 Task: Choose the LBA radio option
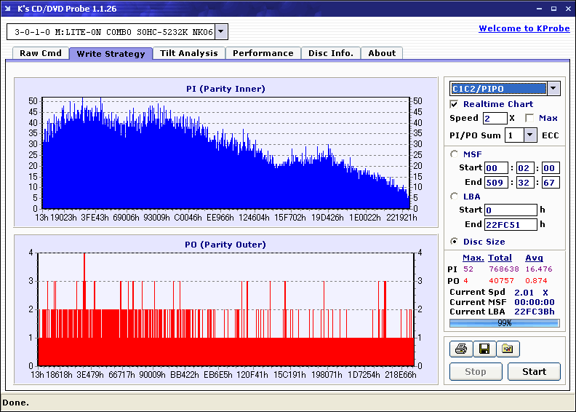[455, 196]
